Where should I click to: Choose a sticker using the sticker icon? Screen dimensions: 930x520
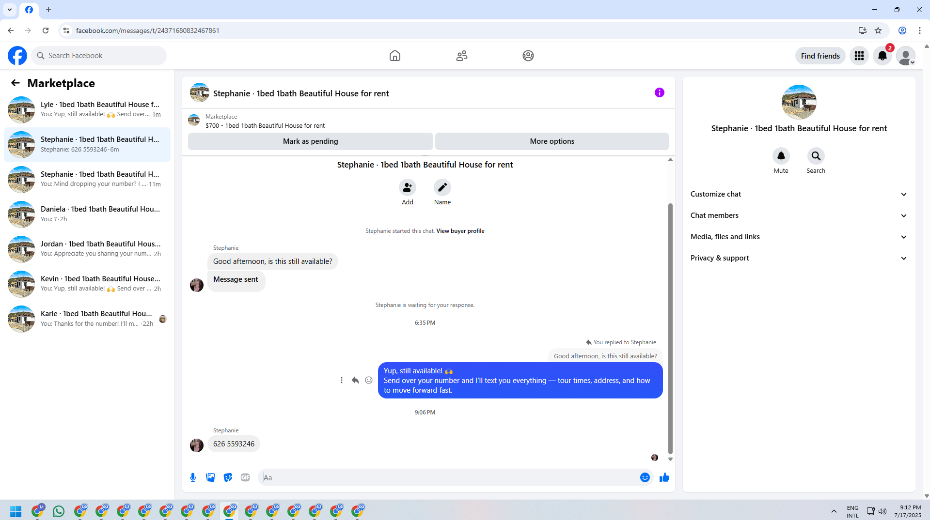click(x=228, y=477)
